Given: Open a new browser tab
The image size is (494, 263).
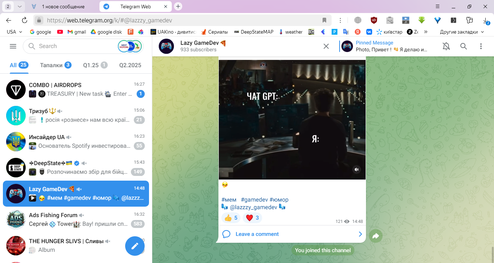Looking at the screenshot, I should click(x=178, y=7).
